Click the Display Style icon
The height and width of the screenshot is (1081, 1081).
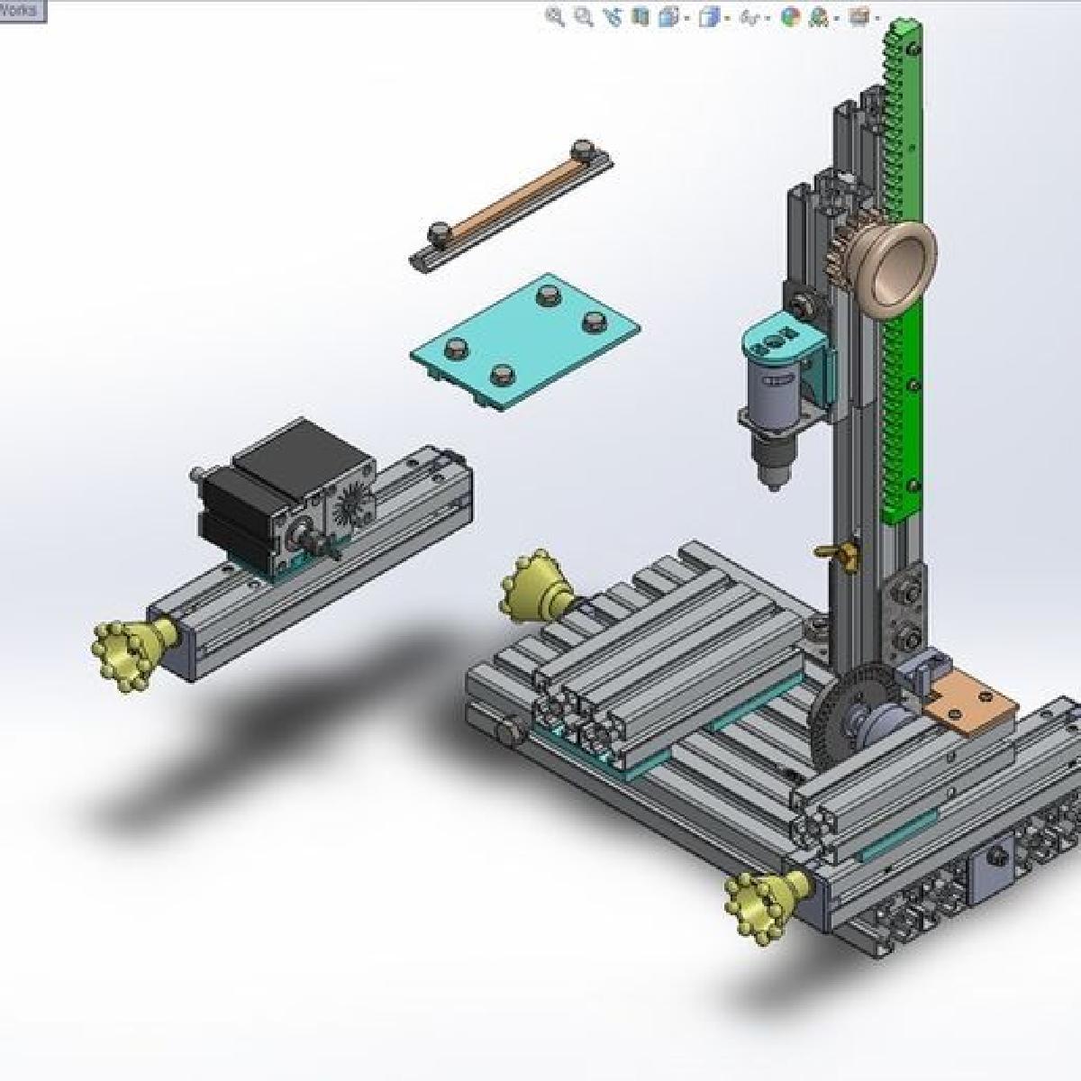click(x=709, y=16)
